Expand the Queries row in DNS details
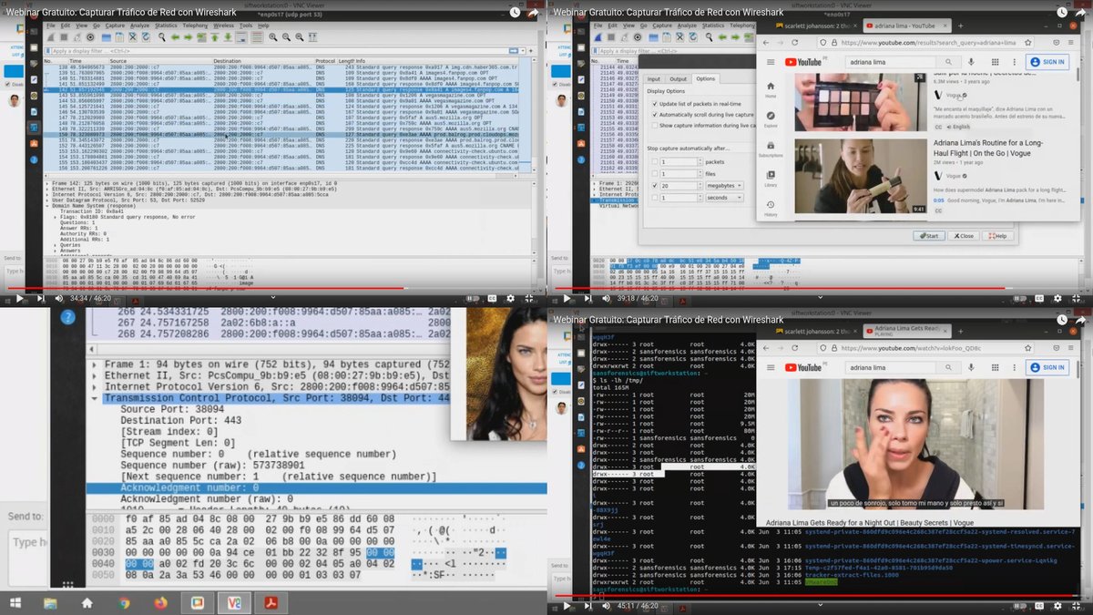The height and width of the screenshot is (615, 1093). tap(56, 244)
